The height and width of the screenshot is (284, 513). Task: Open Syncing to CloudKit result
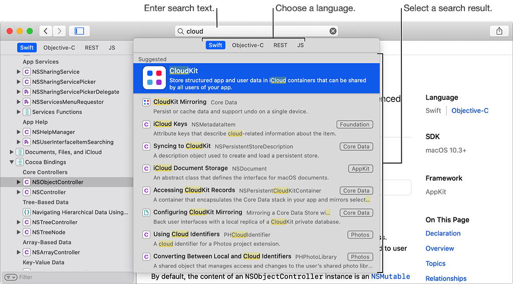[x=256, y=150]
